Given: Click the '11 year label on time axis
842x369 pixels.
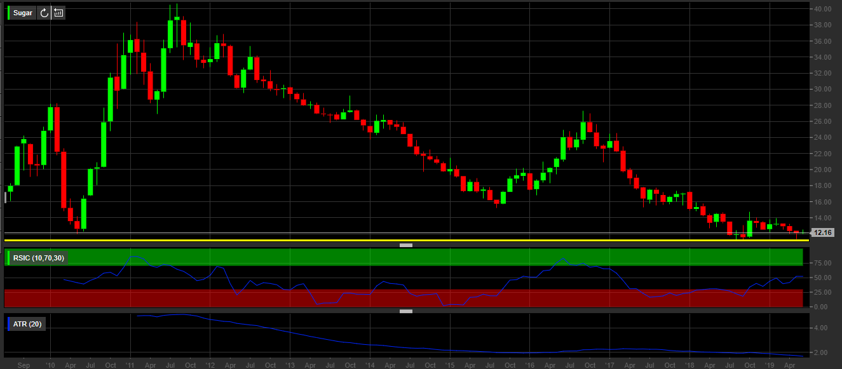Looking at the screenshot, I should tap(129, 365).
